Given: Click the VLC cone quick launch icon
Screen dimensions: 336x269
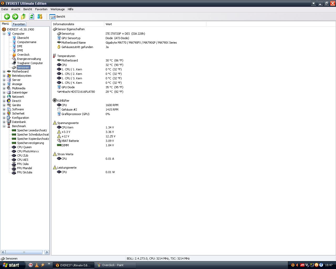Looking at the screenshot, I should point(37,265).
